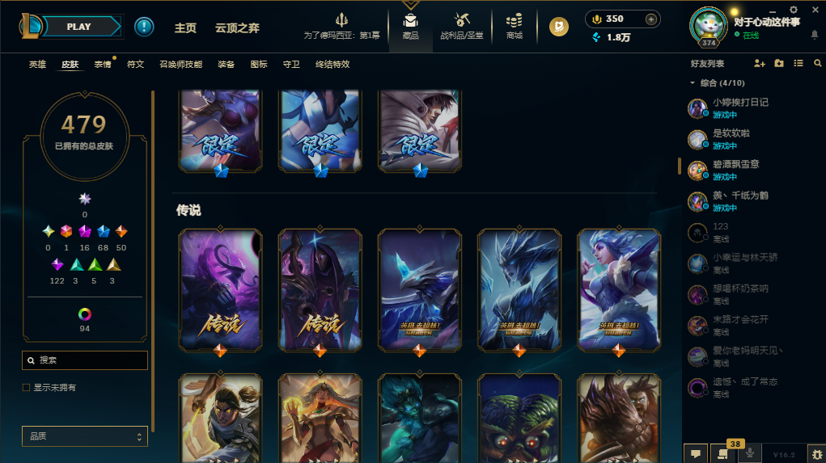Screen dimensions: 826x463
Task: Collapse the 综合 (4/10) friend group
Action: coord(693,83)
